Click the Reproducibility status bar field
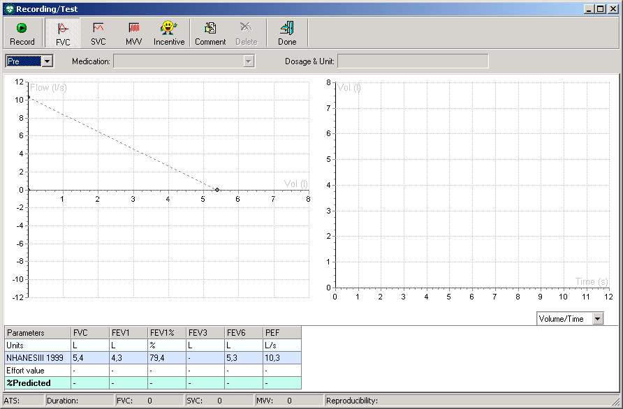This screenshot has height=409, width=623. pos(471,401)
